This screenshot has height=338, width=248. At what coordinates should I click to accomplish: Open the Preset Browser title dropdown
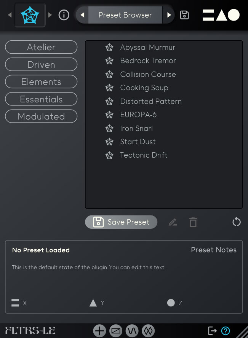click(125, 15)
